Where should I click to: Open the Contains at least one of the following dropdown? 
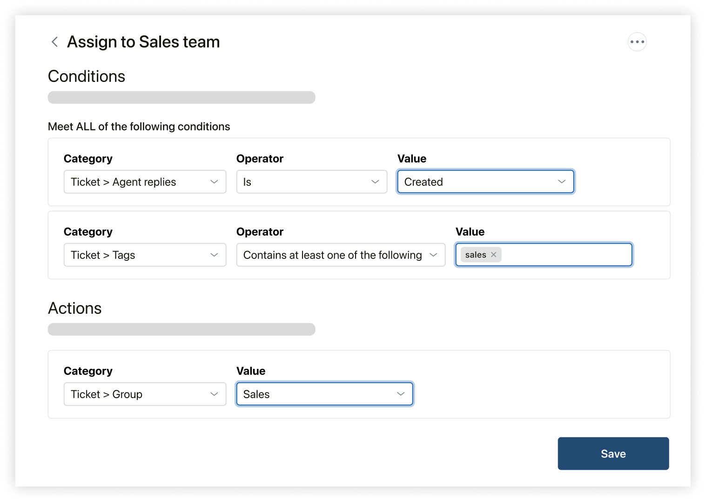(x=340, y=255)
